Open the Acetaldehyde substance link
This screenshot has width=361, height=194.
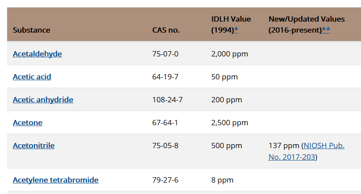coord(37,54)
